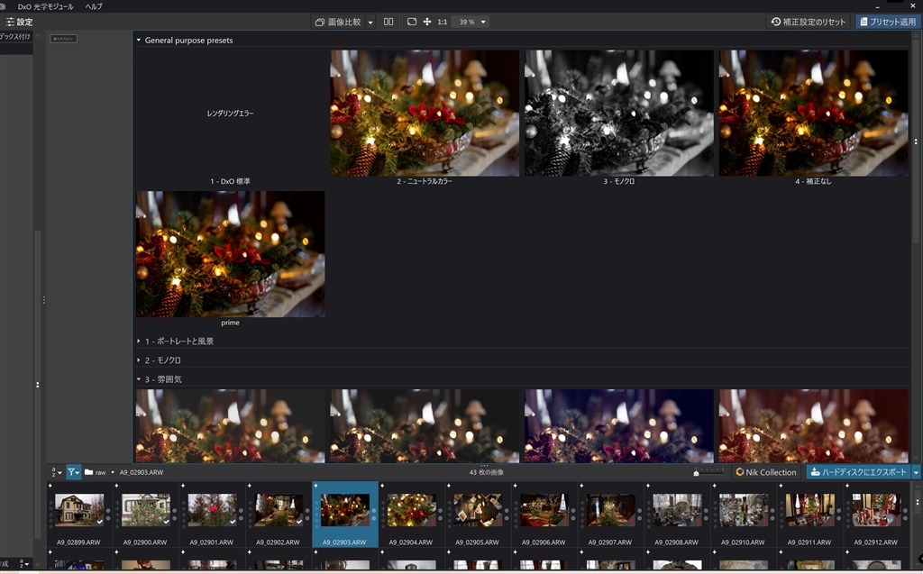The height and width of the screenshot is (574, 923).
Task: Open Nik Collection
Action: [766, 472]
